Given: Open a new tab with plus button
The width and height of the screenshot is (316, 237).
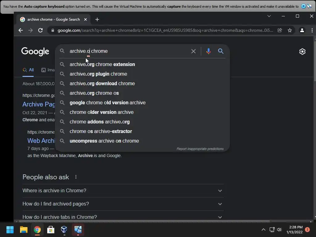Looking at the screenshot, I should (97, 19).
